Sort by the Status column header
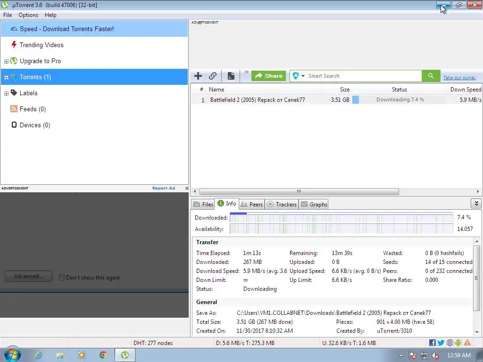 (x=399, y=90)
